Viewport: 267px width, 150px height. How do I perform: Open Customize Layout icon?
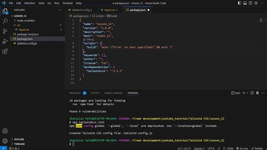256,3
